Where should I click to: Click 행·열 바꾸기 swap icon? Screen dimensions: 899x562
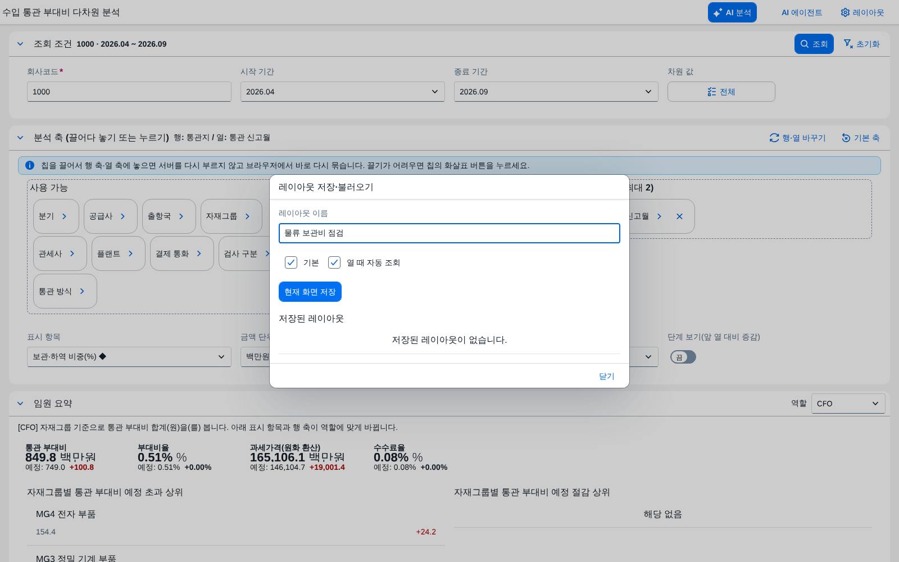(x=774, y=138)
